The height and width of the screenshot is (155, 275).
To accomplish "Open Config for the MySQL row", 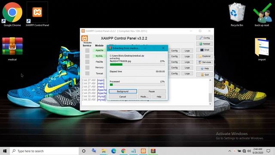I will coord(174,56).
